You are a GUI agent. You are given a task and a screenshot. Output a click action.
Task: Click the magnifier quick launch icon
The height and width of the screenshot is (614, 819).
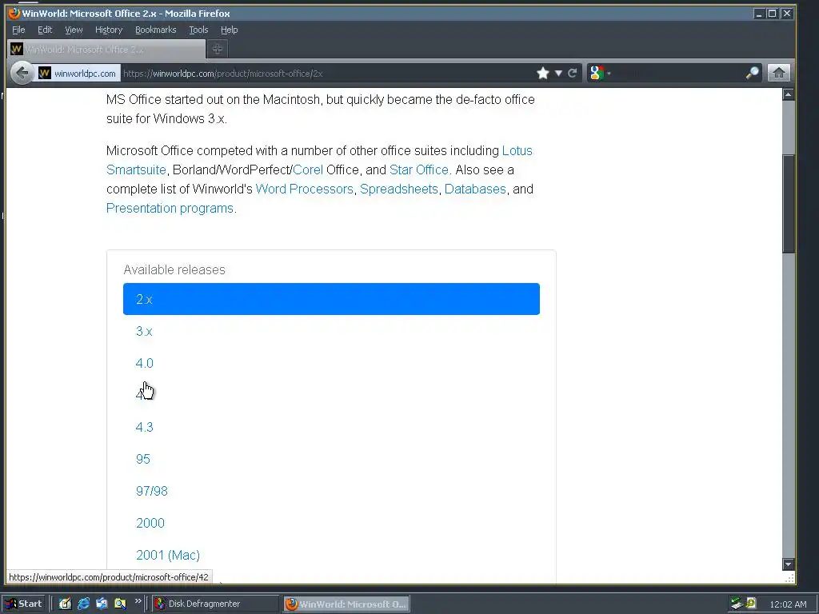tap(120, 604)
